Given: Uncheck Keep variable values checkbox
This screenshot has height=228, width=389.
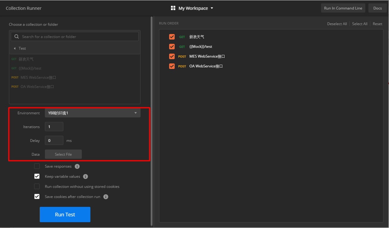Looking at the screenshot, I should click(x=37, y=176).
